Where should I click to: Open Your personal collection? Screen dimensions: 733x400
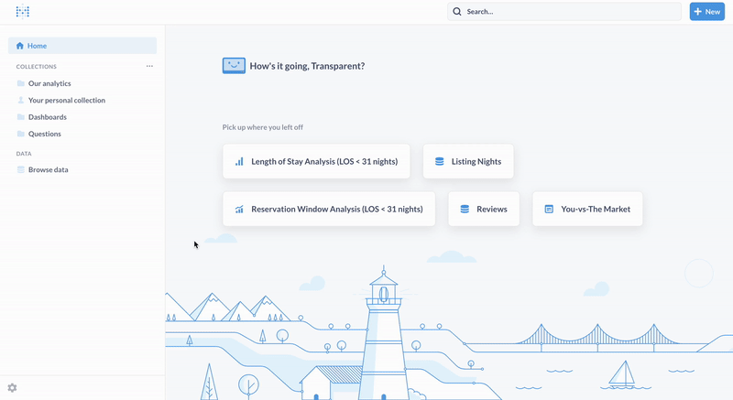pos(67,101)
